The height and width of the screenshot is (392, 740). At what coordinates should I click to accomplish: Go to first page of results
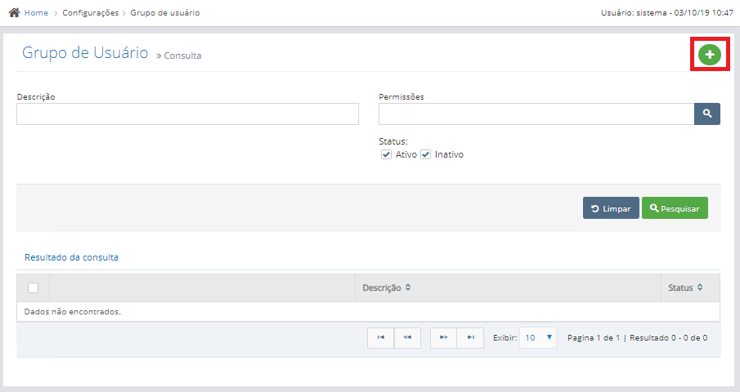380,338
